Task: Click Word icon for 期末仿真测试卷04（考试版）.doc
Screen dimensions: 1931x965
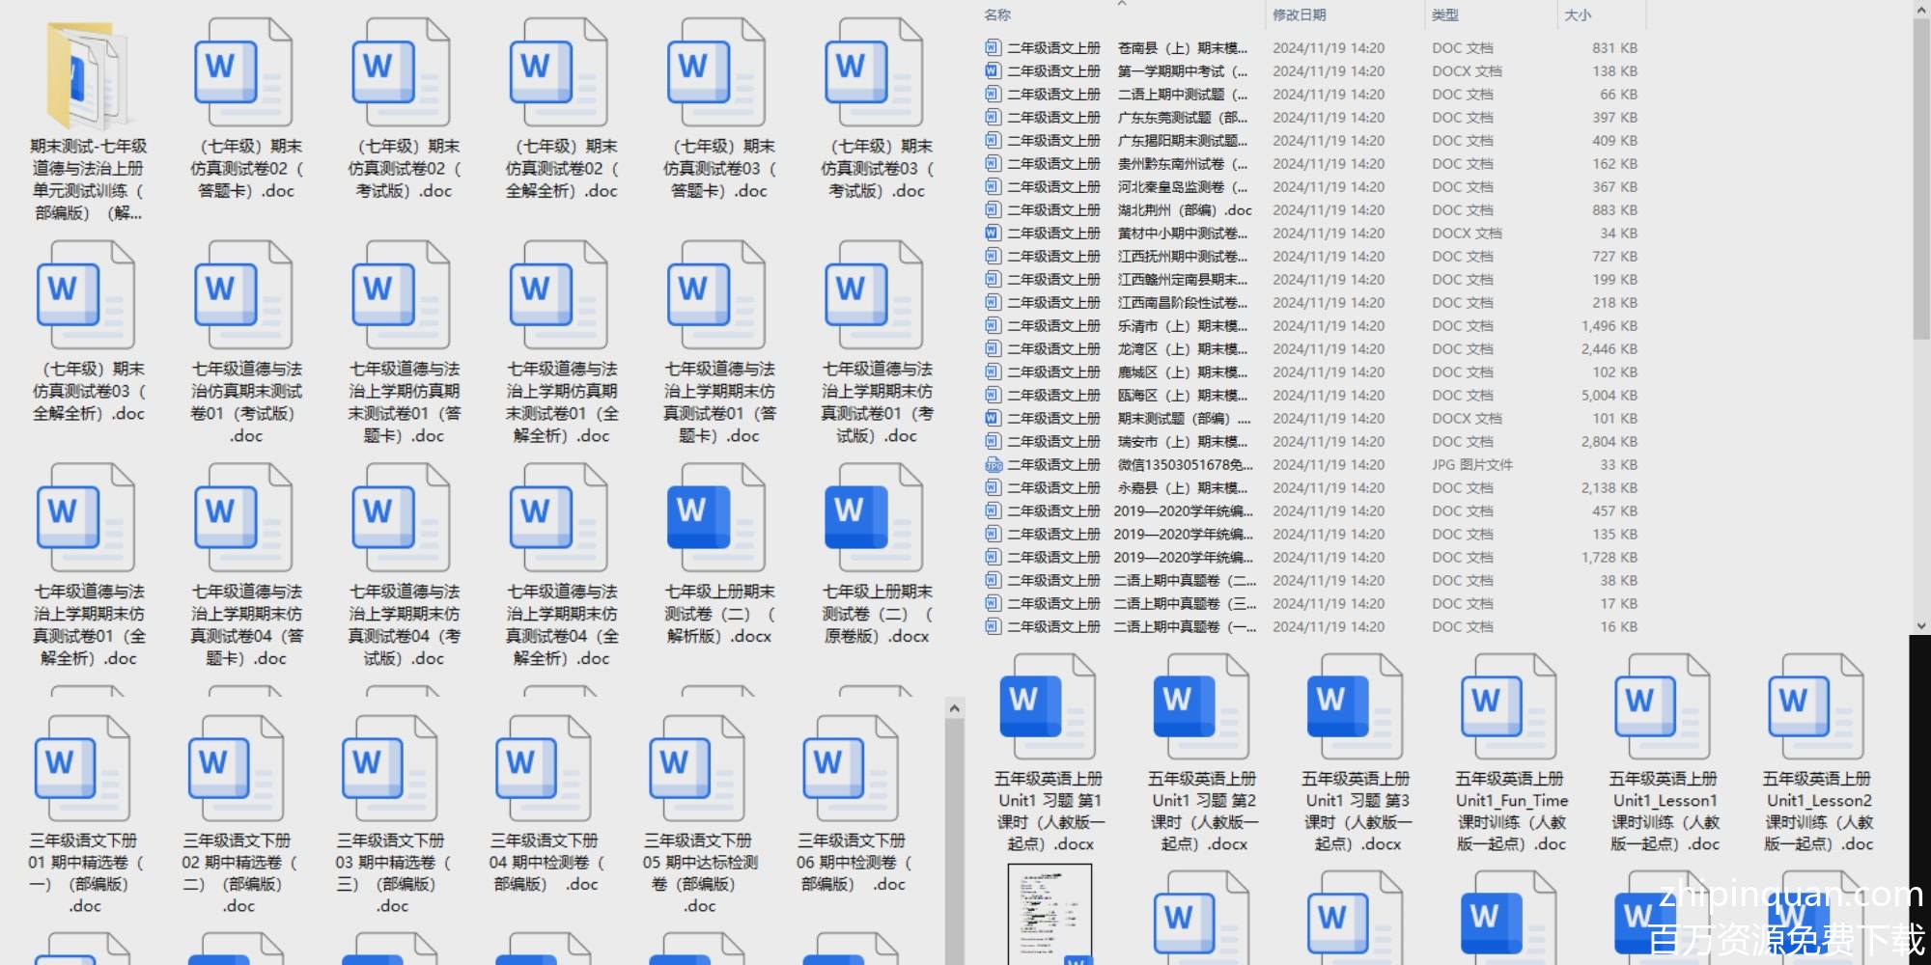Action: [x=402, y=517]
